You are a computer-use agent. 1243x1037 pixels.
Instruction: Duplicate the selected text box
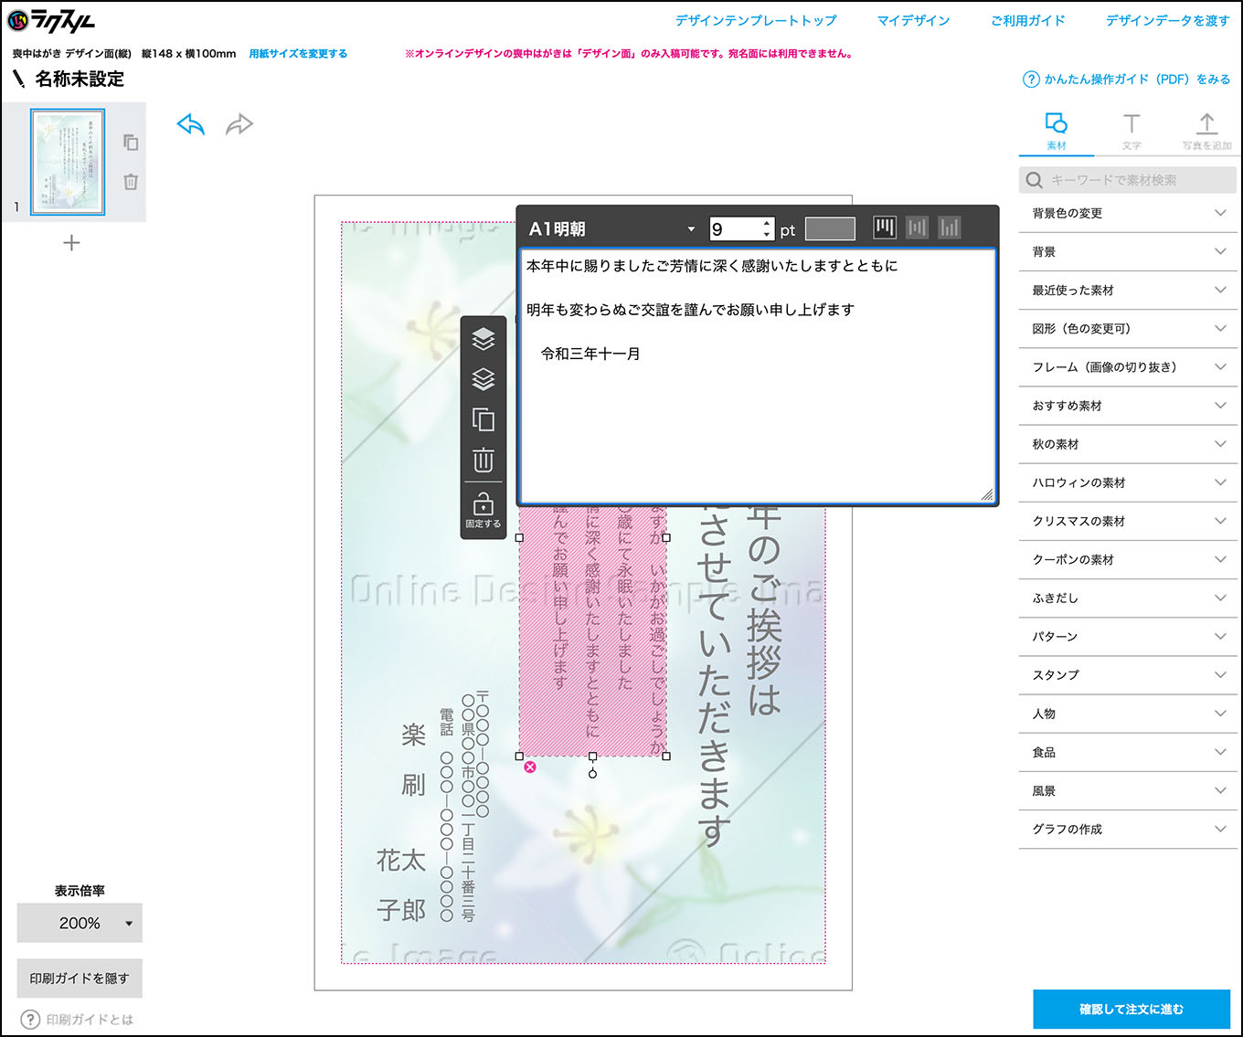tap(483, 419)
